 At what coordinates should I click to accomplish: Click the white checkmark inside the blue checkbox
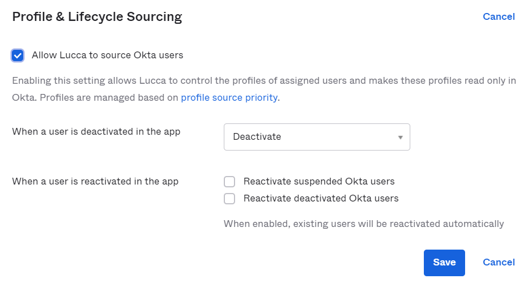[18, 55]
